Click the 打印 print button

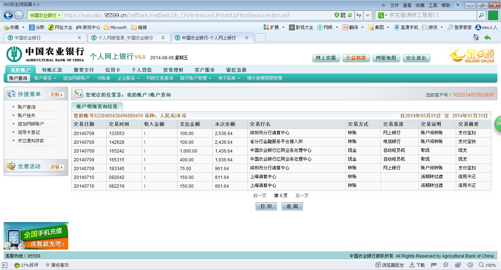pyautogui.click(x=266, y=206)
